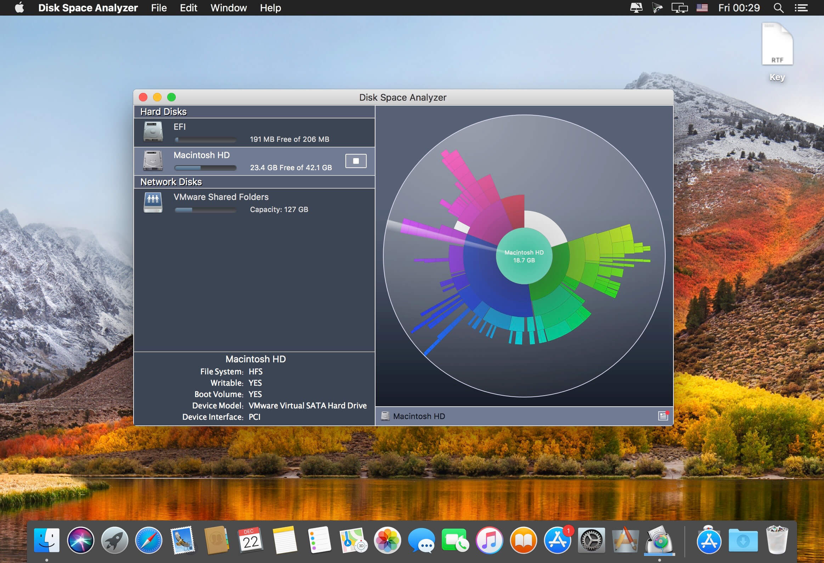Click the Network Disks section header
Image resolution: width=824 pixels, height=563 pixels.
coord(254,182)
